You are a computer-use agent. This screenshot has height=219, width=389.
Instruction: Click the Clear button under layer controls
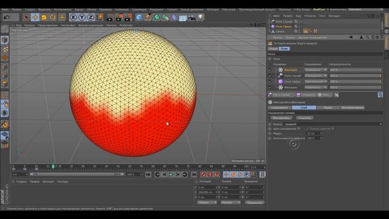coord(305,118)
